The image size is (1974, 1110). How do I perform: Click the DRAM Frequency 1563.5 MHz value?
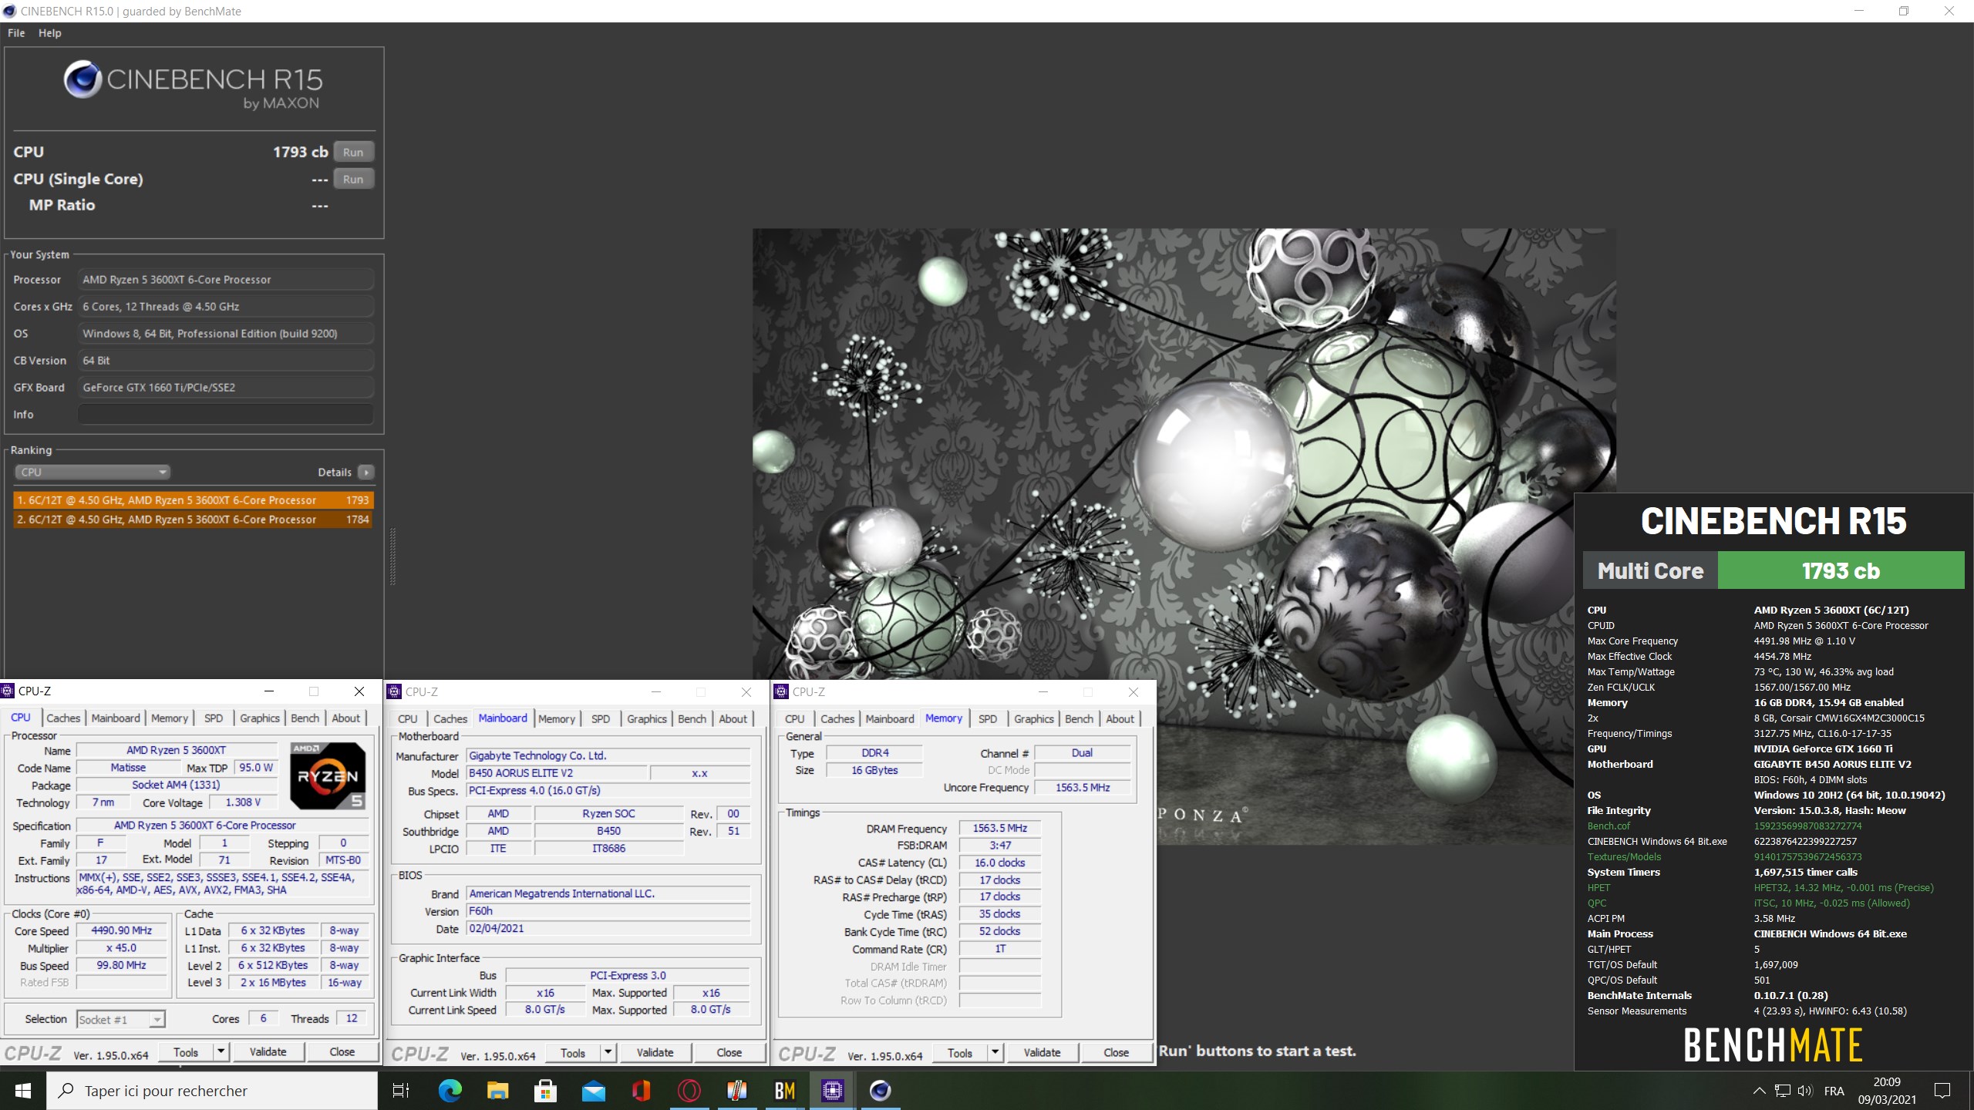[x=999, y=828]
